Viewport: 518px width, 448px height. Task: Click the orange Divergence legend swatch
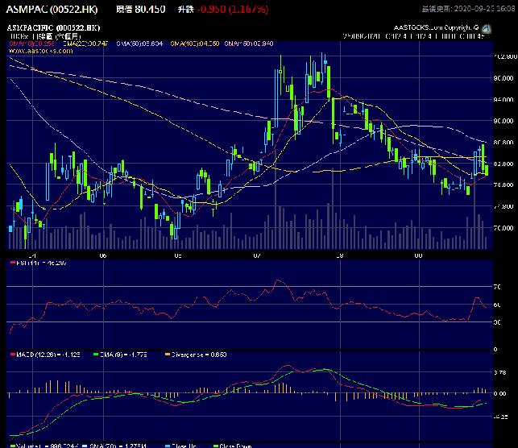pyautogui.click(x=168, y=355)
